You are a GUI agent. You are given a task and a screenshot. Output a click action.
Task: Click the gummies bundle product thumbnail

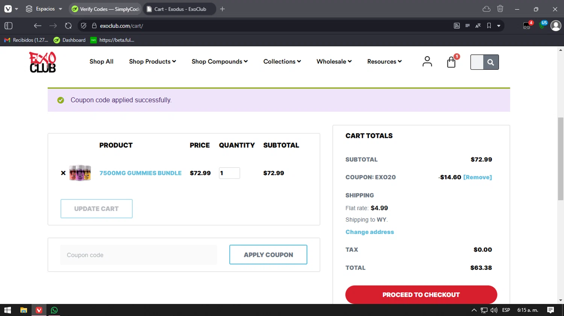pos(80,173)
